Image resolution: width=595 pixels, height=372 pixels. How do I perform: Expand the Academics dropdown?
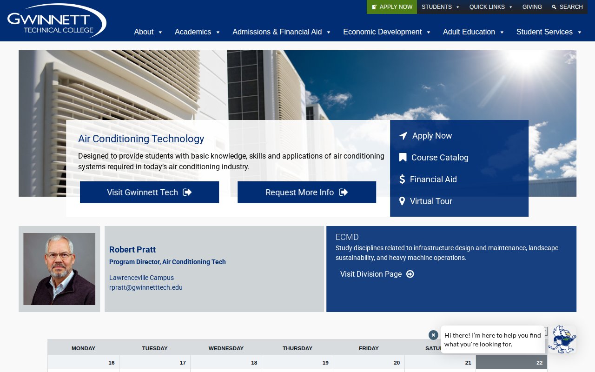tap(197, 32)
